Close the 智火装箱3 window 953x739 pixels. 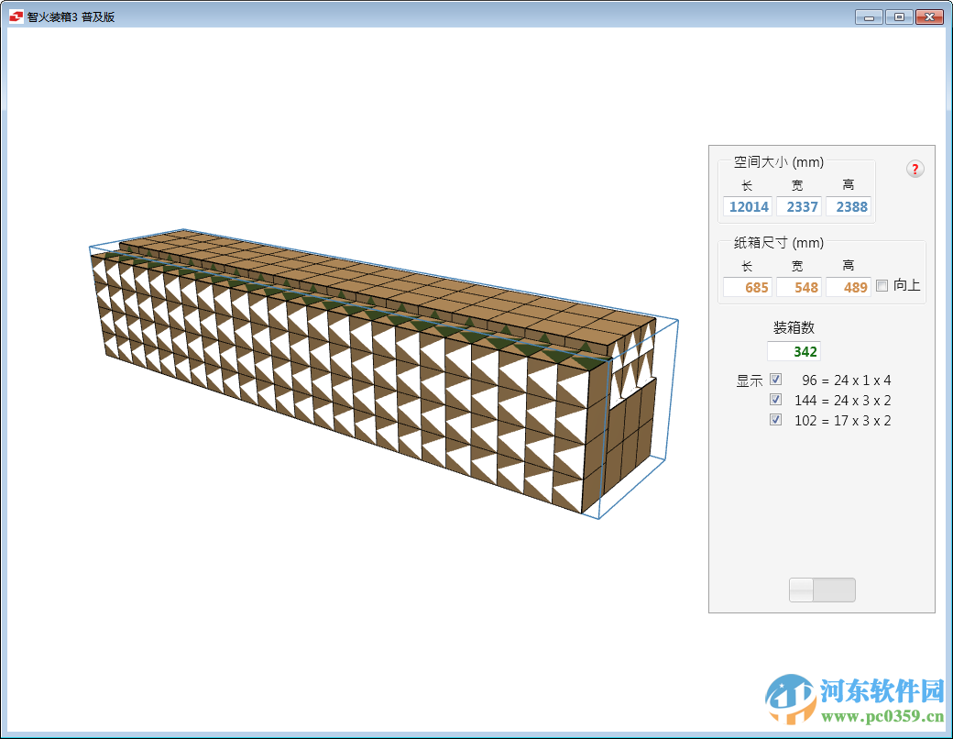click(929, 17)
